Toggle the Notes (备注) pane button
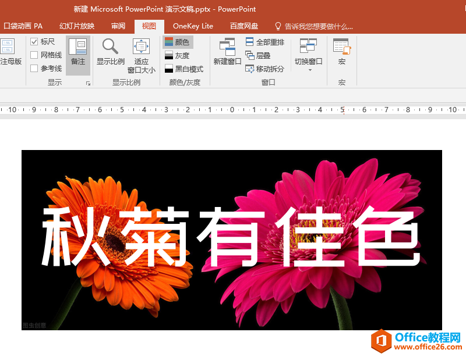466x357 pixels. click(x=78, y=55)
